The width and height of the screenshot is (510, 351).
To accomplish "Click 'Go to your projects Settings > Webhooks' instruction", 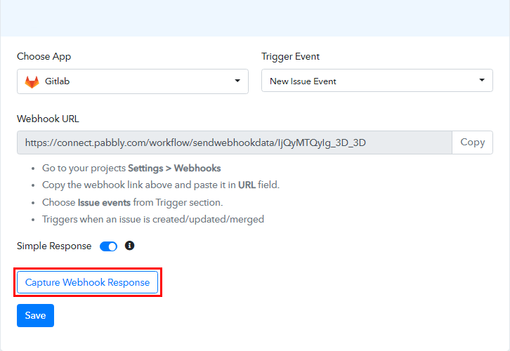I will (x=131, y=168).
